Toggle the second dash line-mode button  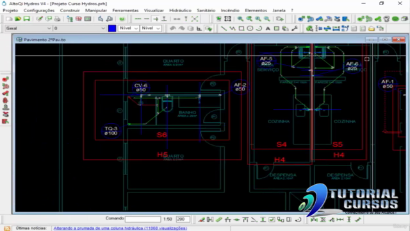(x=147, y=19)
